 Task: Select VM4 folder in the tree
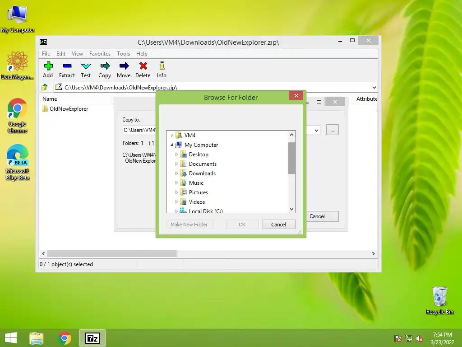pyautogui.click(x=190, y=136)
